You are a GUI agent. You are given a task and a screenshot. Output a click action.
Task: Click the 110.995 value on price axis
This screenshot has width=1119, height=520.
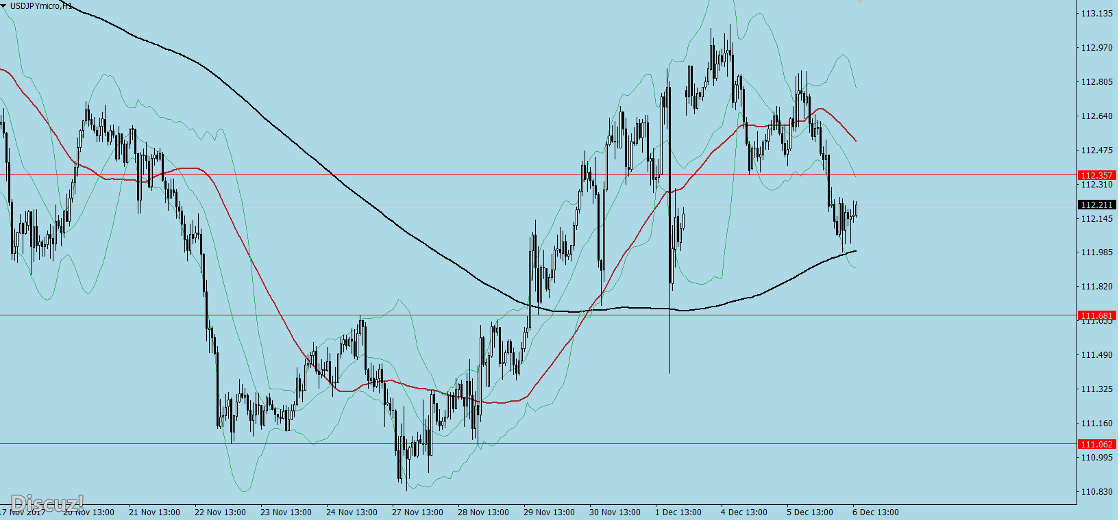pos(1096,457)
